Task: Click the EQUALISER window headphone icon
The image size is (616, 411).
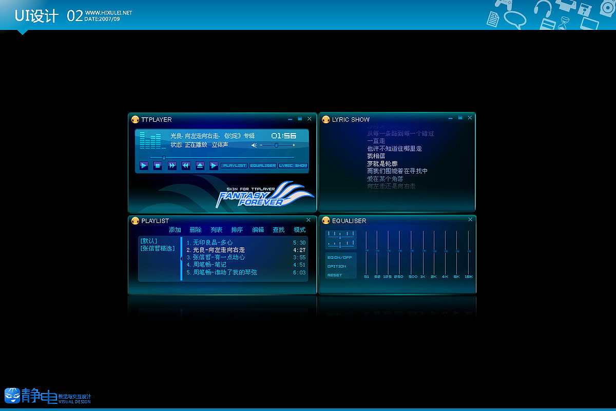Action: point(325,220)
